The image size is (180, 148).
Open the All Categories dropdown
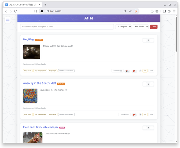(123, 27)
